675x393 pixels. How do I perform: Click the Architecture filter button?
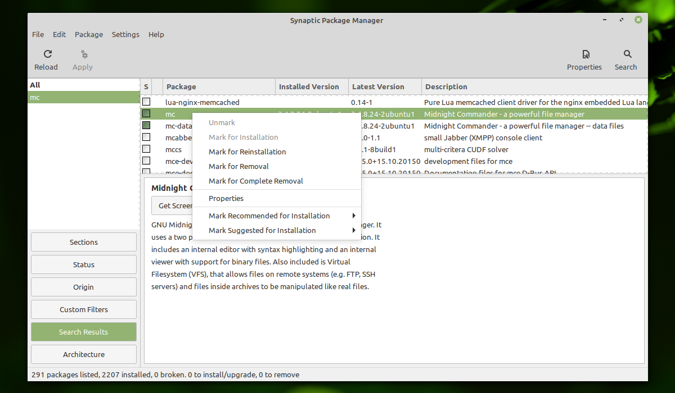pyautogui.click(x=84, y=354)
